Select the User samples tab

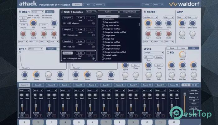point(130,16)
